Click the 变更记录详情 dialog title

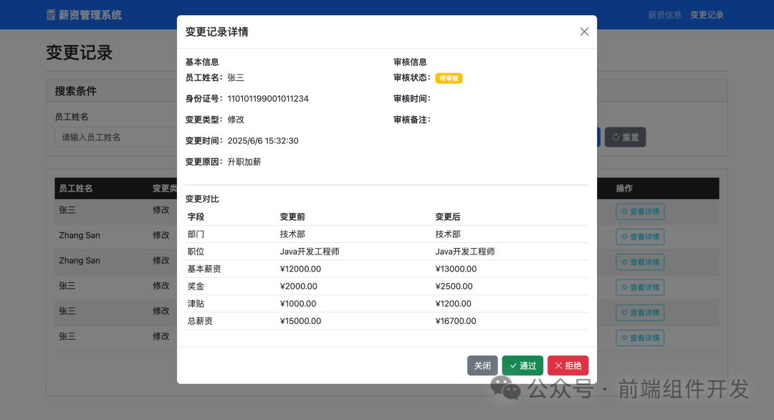coord(216,32)
